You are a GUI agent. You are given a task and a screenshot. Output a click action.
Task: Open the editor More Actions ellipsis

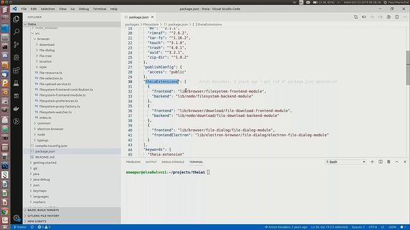(405, 17)
